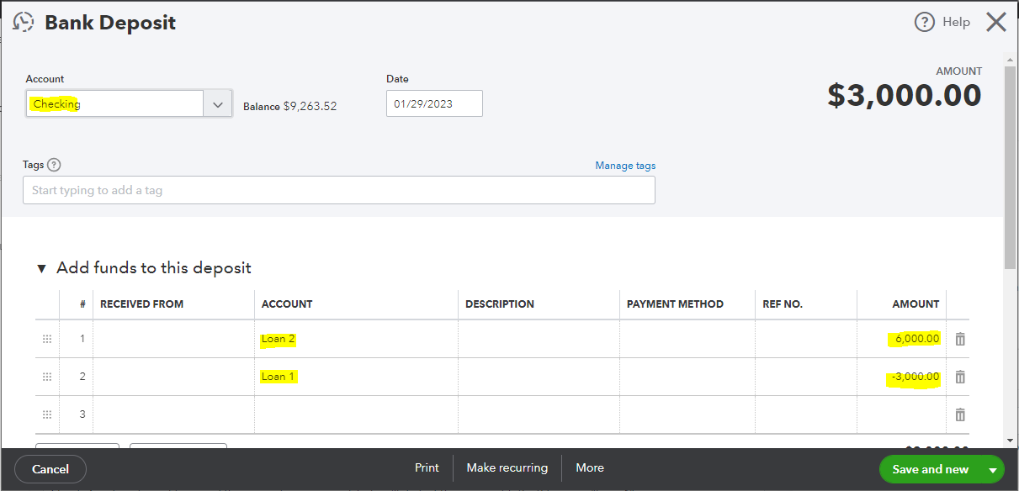The image size is (1019, 491).
Task: Collapse Add funds to this deposit section
Action: click(42, 268)
